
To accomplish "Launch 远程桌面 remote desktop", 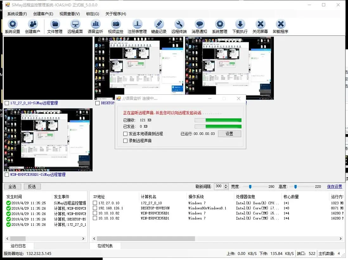I will (x=75, y=26).
